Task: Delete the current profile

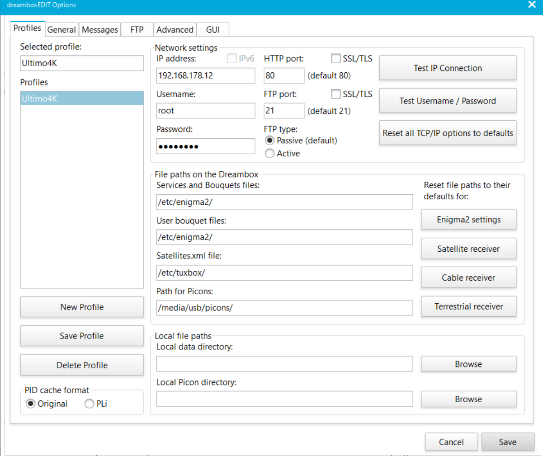Action: tap(82, 366)
